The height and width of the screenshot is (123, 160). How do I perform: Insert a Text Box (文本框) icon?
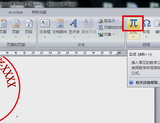point(45,23)
